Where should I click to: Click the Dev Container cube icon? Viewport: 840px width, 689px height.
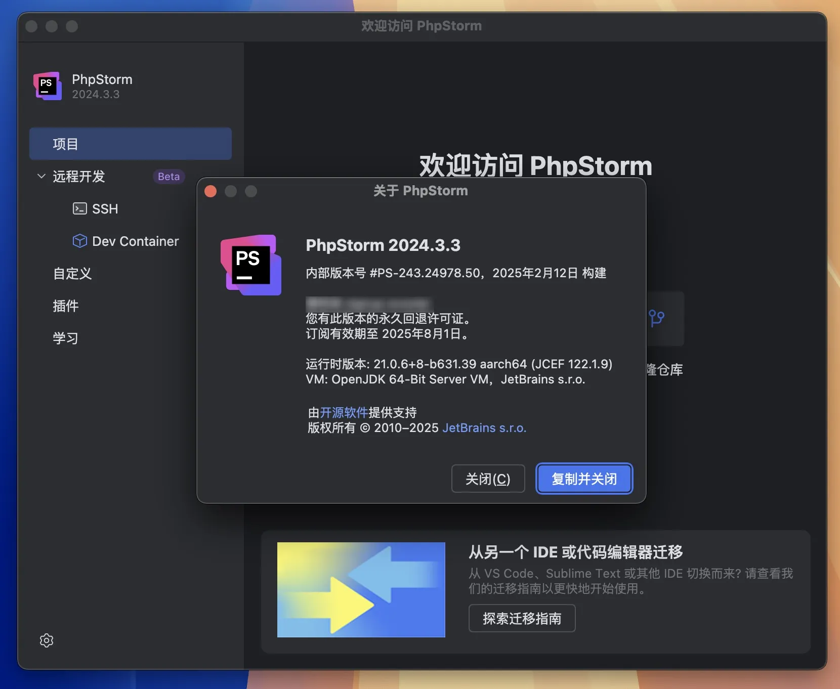[x=80, y=241]
